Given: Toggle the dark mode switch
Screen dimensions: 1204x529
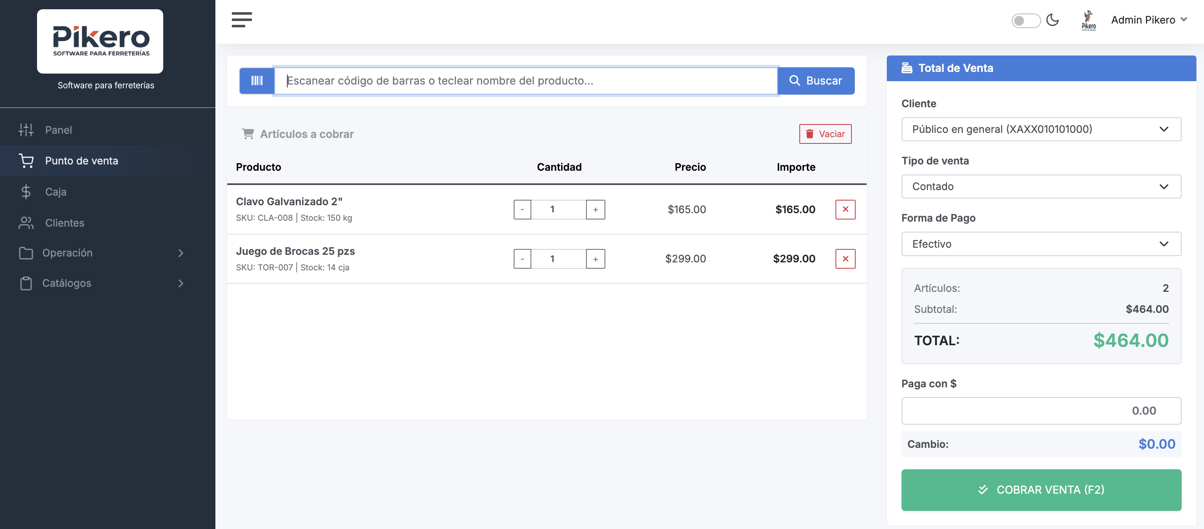Looking at the screenshot, I should (x=1026, y=21).
